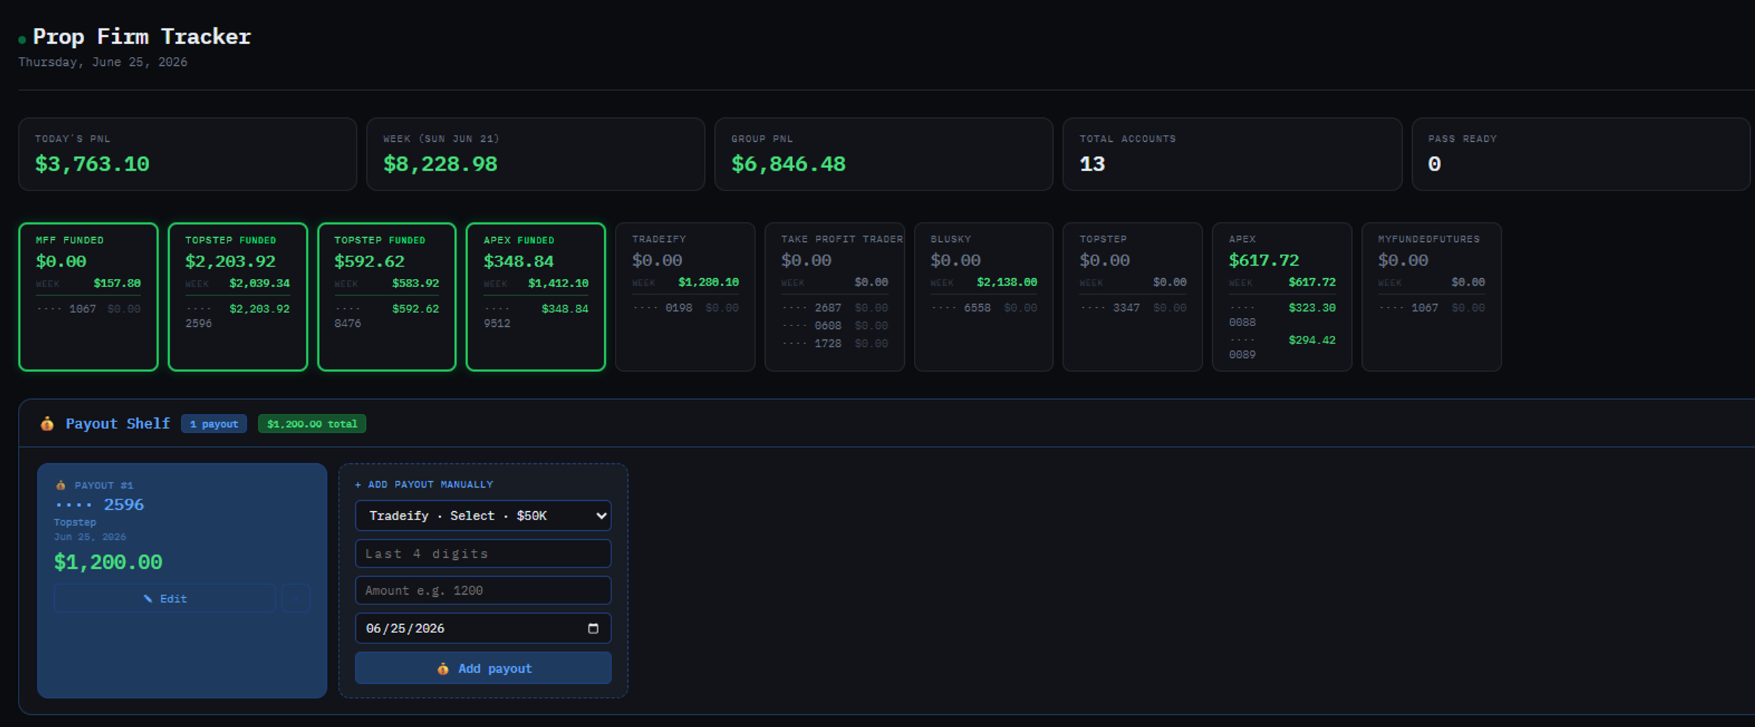The width and height of the screenshot is (1755, 727).
Task: Click the Today's PNL $3,763.10 summary card
Action: click(187, 154)
